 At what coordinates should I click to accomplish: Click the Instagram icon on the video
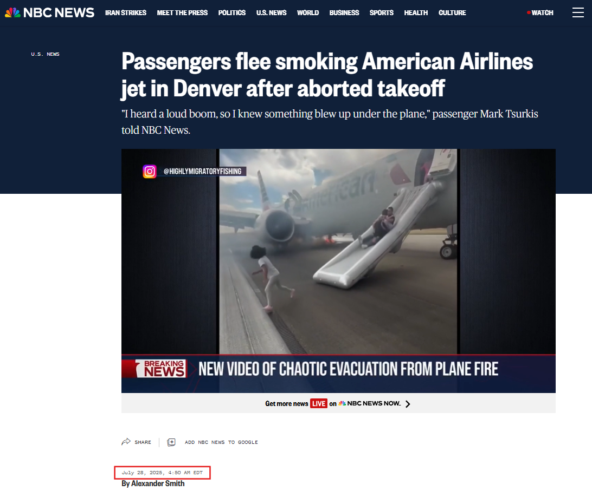150,171
